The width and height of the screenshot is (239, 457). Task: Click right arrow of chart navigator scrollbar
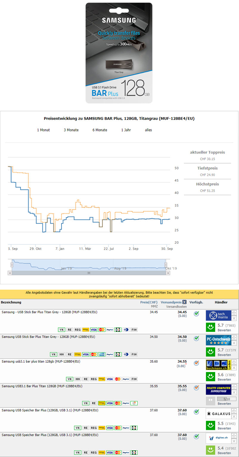[168, 273]
